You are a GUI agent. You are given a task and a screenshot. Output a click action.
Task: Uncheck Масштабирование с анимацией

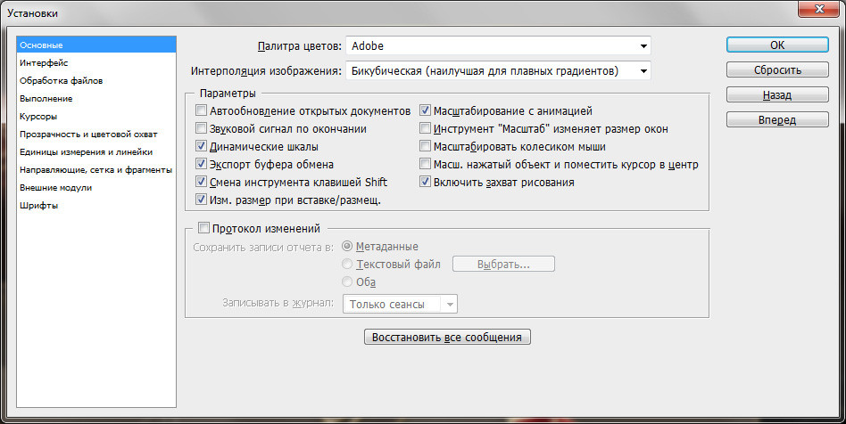click(425, 111)
